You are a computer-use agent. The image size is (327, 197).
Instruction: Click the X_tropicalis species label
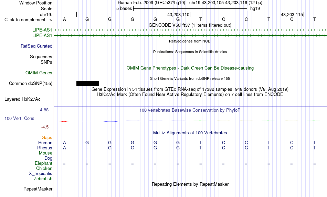pos(41,174)
